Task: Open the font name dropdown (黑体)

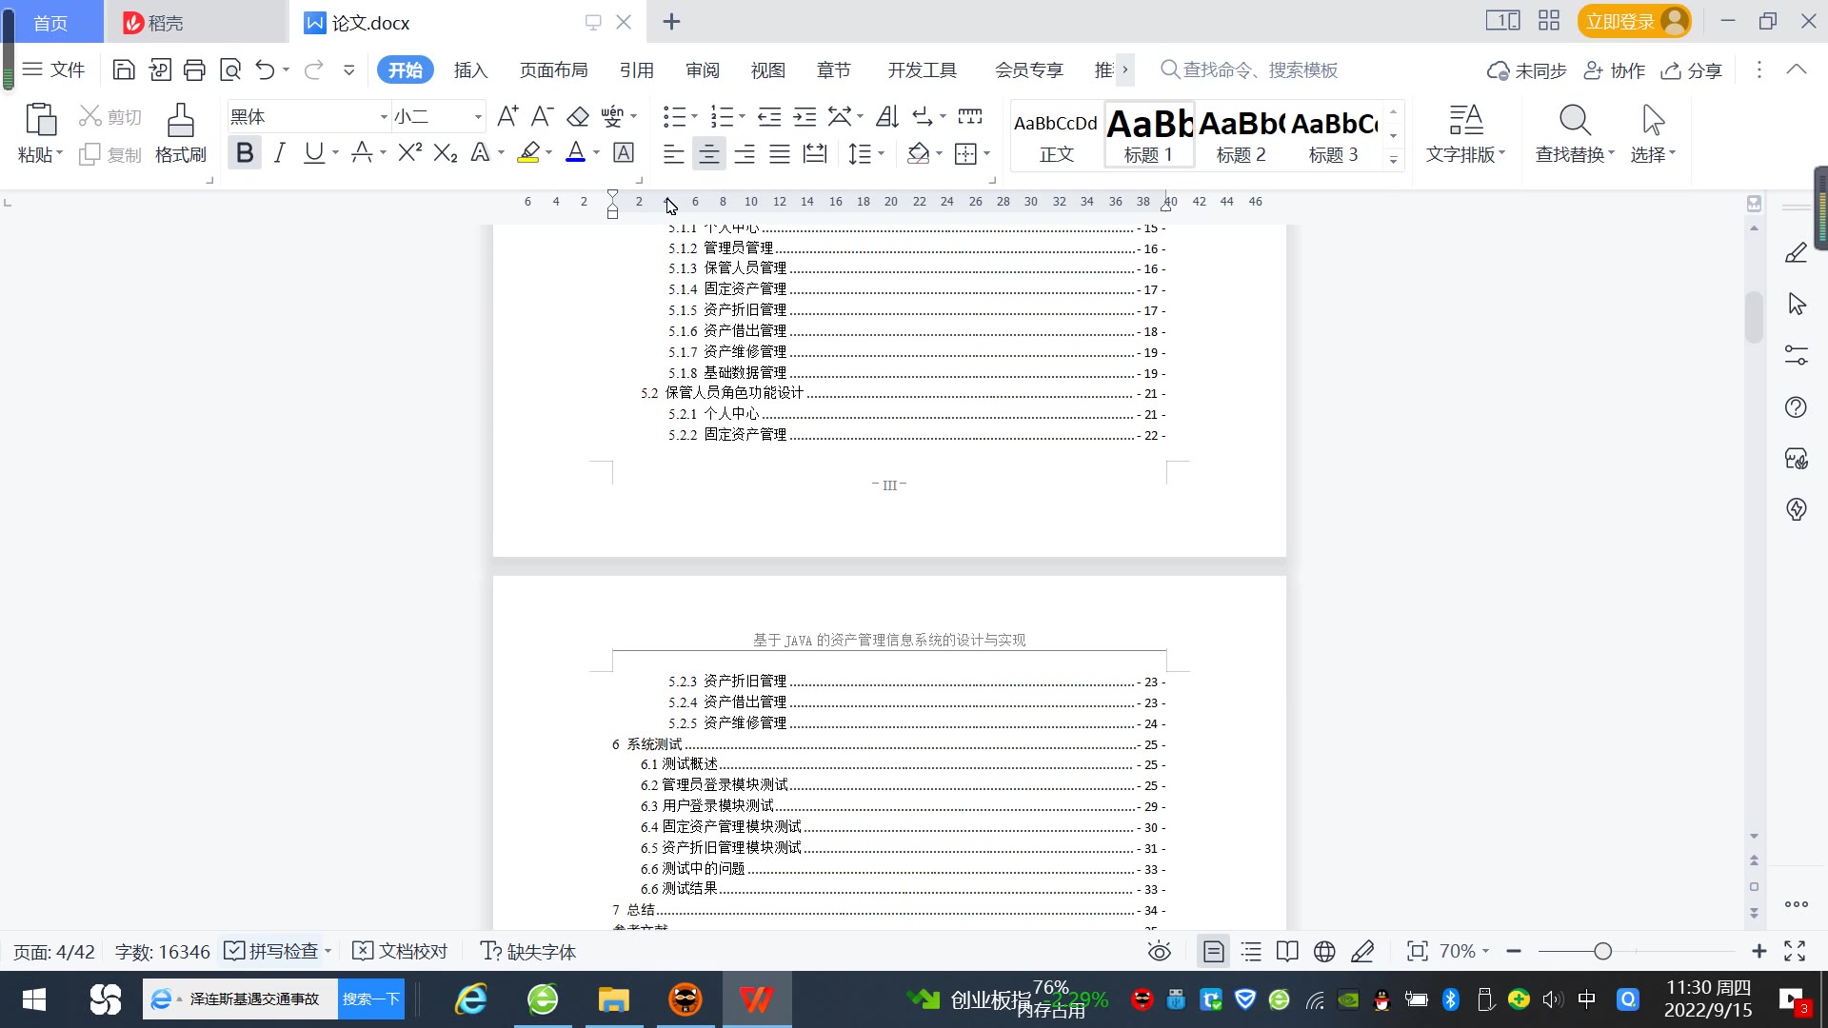Action: [x=384, y=117]
